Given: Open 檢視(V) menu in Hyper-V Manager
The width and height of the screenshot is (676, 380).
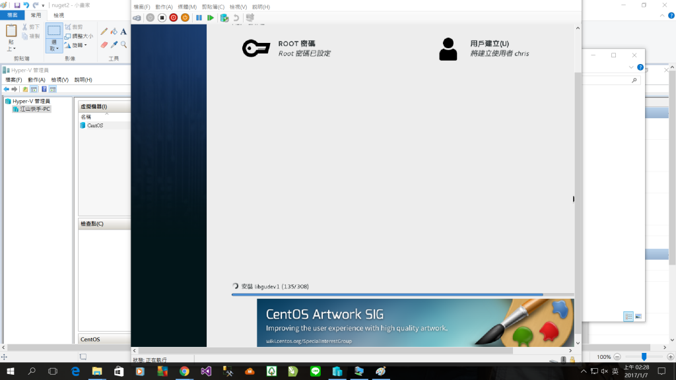Looking at the screenshot, I should (x=59, y=80).
